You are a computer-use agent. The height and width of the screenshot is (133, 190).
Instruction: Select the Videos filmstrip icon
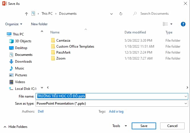point(11,82)
